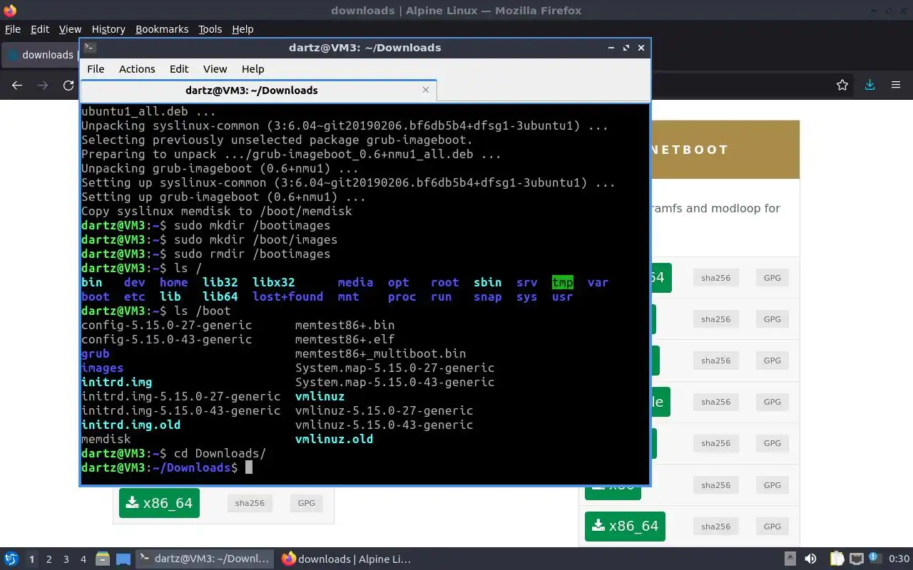Open the terminal Edit menu

click(x=179, y=69)
